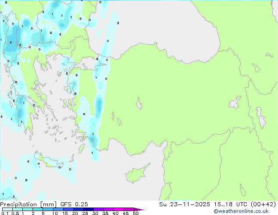Click the "20" legend scale label
The height and width of the screenshot is (215, 278).
point(75,213)
